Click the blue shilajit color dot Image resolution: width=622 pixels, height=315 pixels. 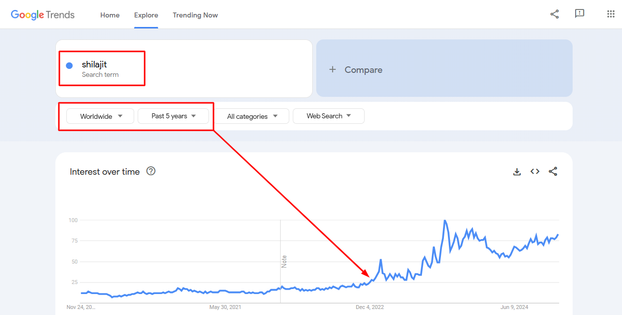(69, 65)
